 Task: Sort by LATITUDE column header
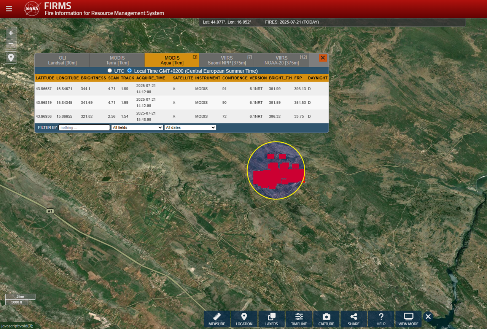coord(45,78)
